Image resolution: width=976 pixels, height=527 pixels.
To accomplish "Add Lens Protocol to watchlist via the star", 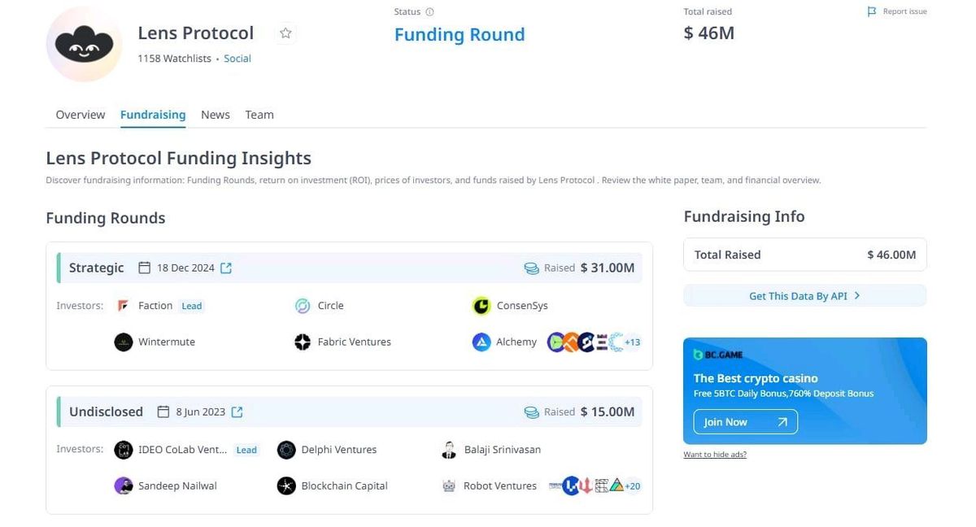I will [x=285, y=33].
